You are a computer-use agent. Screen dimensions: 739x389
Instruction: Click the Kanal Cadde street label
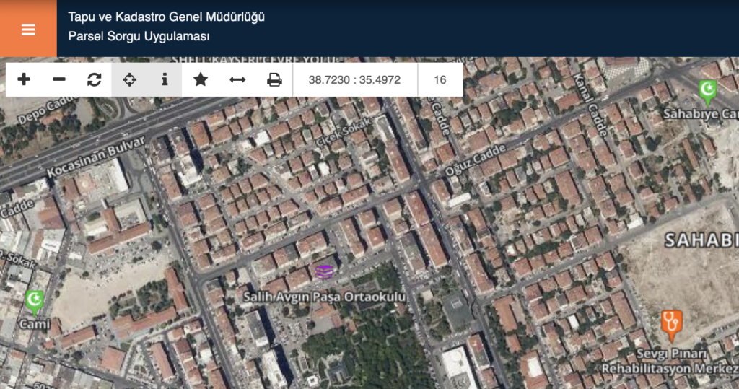point(590,105)
